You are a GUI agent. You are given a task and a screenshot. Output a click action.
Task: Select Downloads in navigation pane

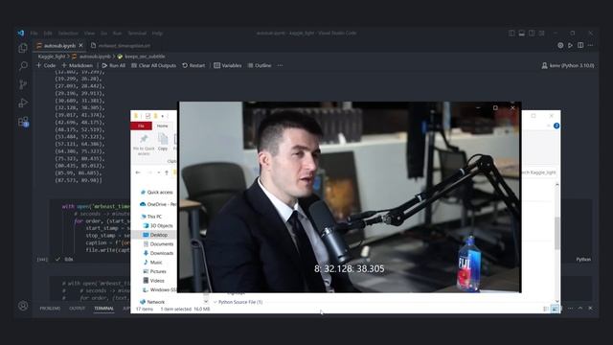tap(158, 253)
